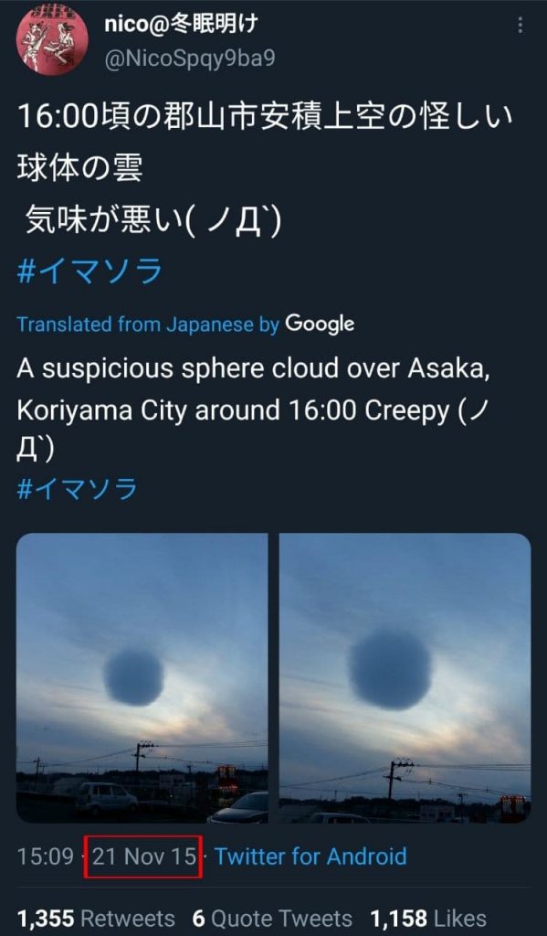Screen dimensions: 547x936
Task: View the 1,158 Likes list
Action: [428, 918]
